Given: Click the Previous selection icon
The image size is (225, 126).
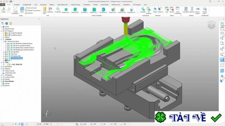Looking at the screenshot, I should click(160, 10).
